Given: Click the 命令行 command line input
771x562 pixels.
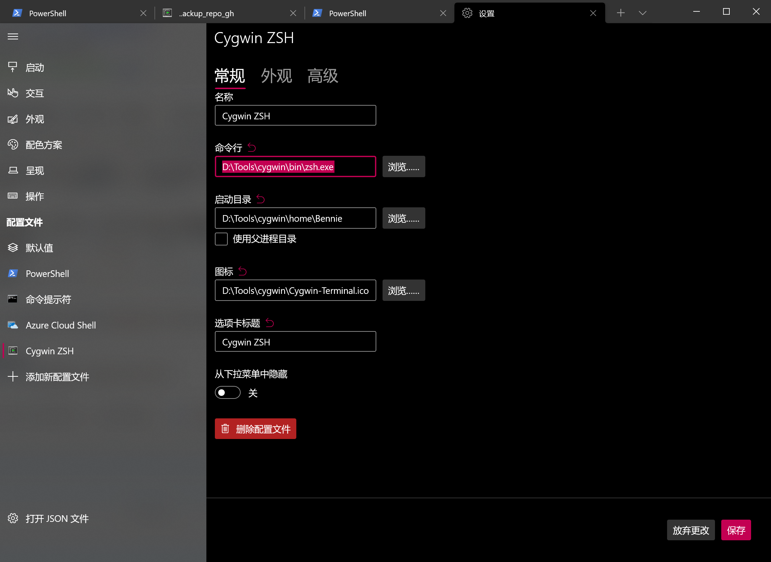Looking at the screenshot, I should pos(296,166).
